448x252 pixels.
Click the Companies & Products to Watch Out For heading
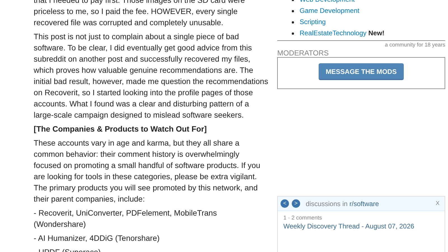pyautogui.click(x=120, y=129)
